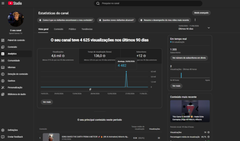The width and height of the screenshot is (240, 141).
Task: Switch to the Vista geral tab
Action: point(43,29)
